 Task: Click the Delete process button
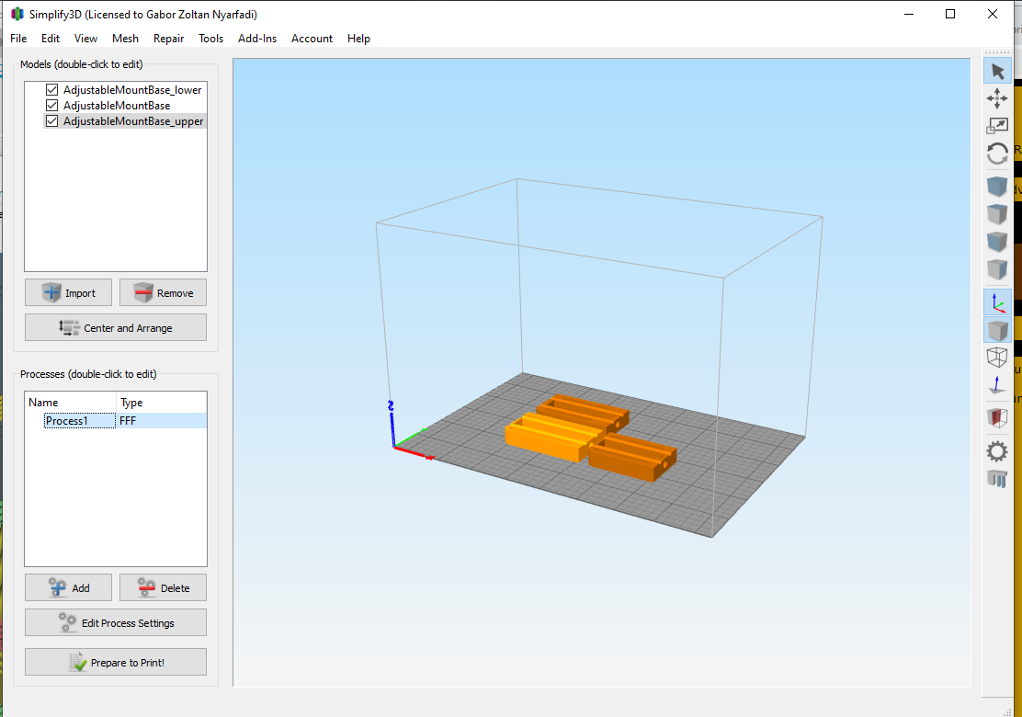pos(163,587)
